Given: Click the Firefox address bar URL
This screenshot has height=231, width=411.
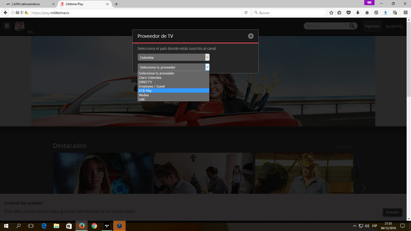Looking at the screenshot, I should pos(136,13).
